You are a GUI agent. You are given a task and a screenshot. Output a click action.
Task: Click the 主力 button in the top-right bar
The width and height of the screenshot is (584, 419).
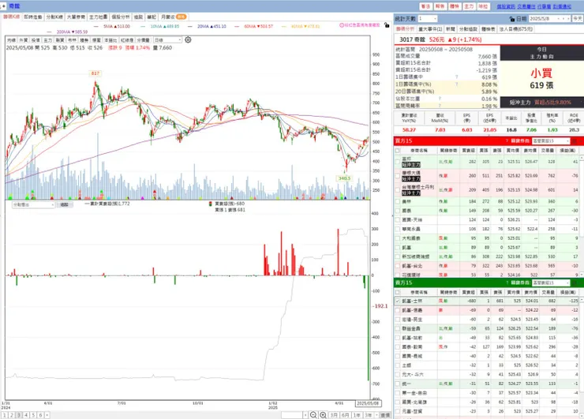(469, 6)
